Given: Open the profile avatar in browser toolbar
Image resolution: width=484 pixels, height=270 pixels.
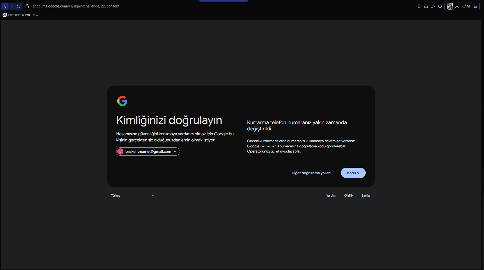Looking at the screenshot, I should click(x=450, y=6).
